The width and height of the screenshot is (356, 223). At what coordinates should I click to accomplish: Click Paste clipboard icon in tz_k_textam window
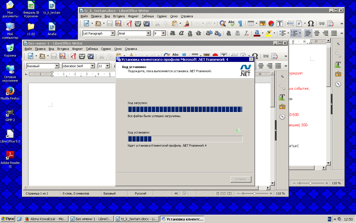point(175,23)
